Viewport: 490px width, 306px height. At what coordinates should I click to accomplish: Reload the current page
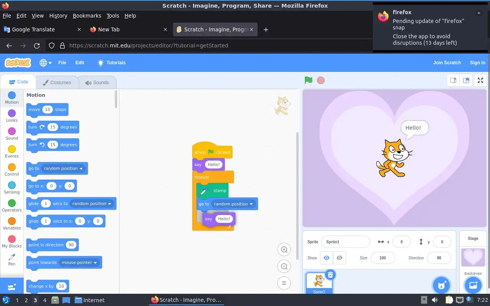pyautogui.click(x=37, y=46)
